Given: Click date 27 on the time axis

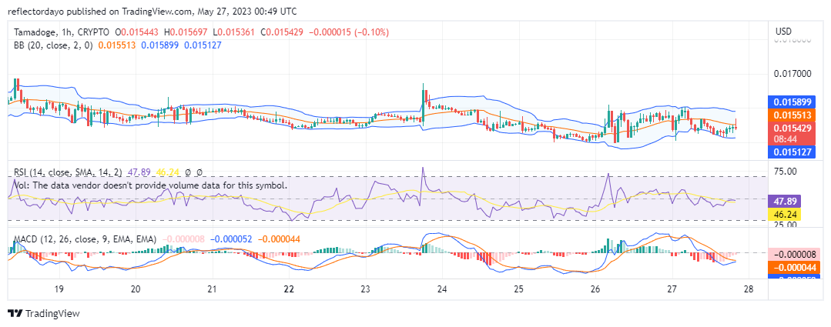Looking at the screenshot, I should 672,289.
